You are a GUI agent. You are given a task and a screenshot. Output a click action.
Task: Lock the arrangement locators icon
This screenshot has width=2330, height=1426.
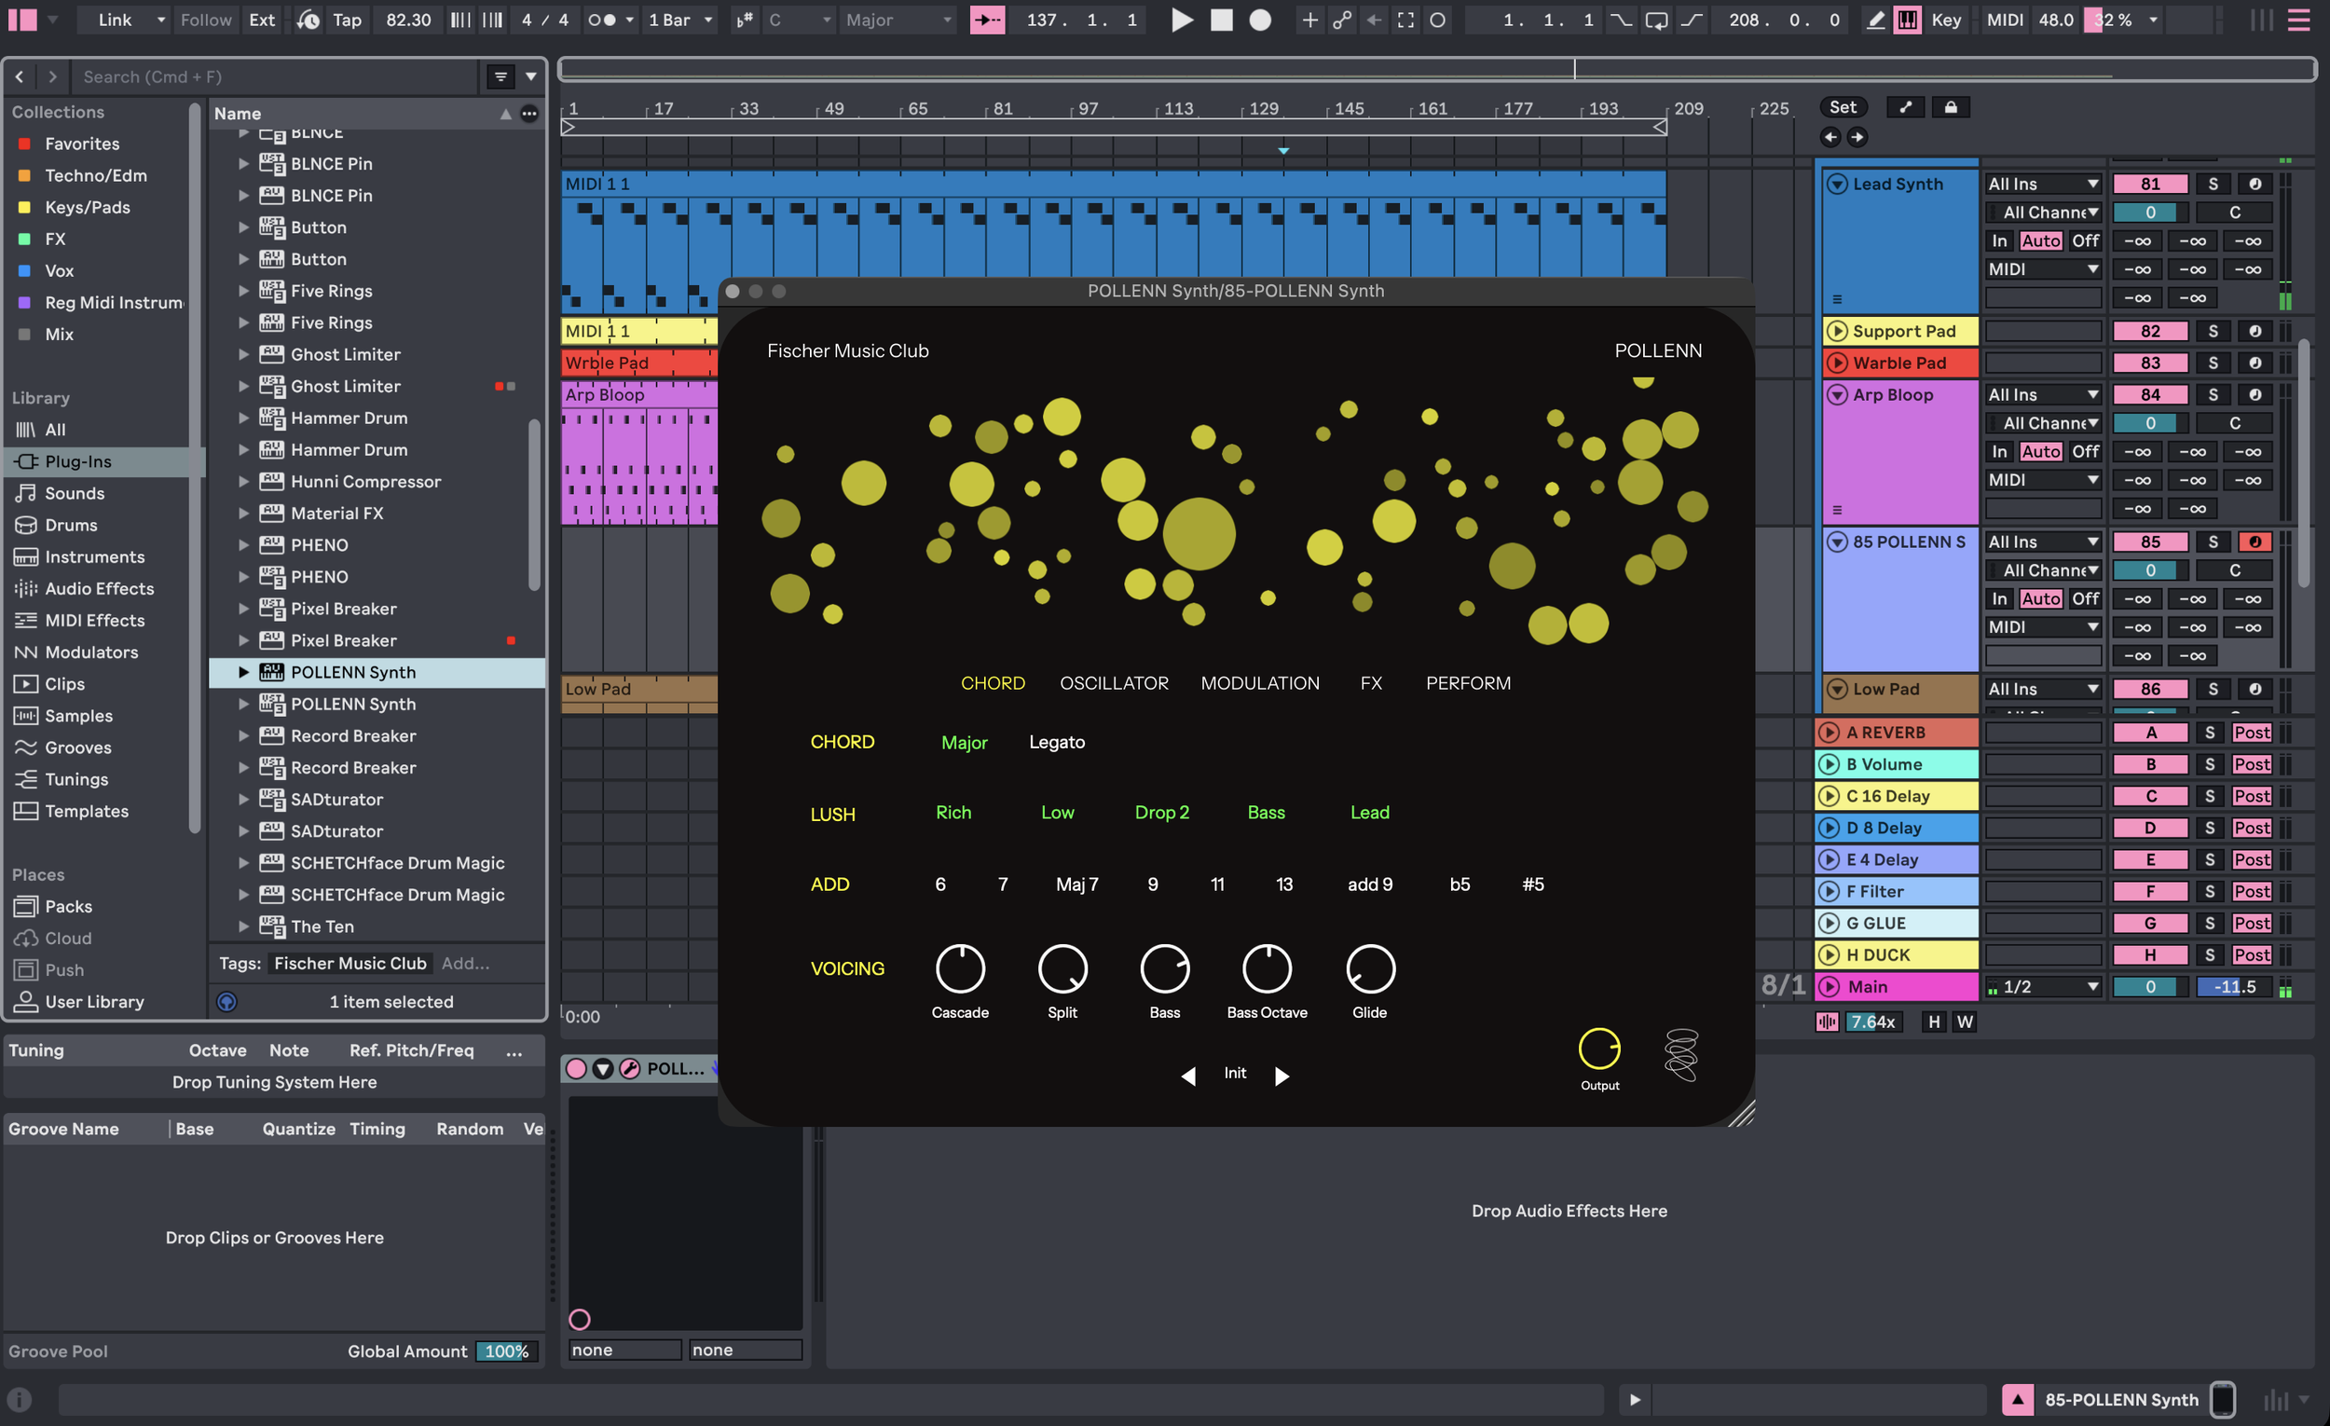coord(1950,107)
